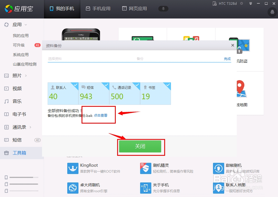
Task: Expand the 照片 sidebar section
Action: [x=17, y=76]
